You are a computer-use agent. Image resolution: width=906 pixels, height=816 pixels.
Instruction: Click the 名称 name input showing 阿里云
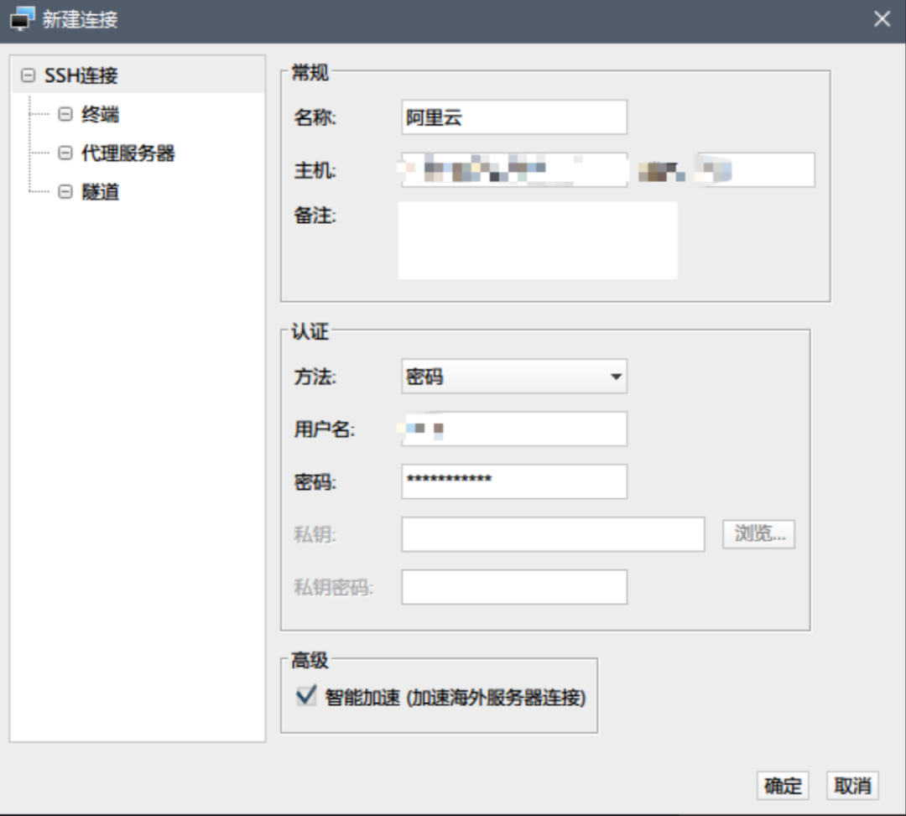click(513, 117)
